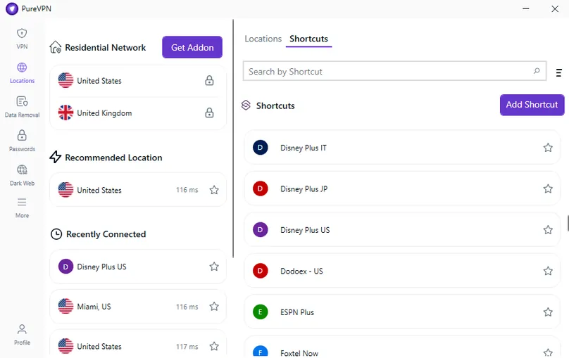Open the Profile page
The image size is (569, 358).
(22, 335)
